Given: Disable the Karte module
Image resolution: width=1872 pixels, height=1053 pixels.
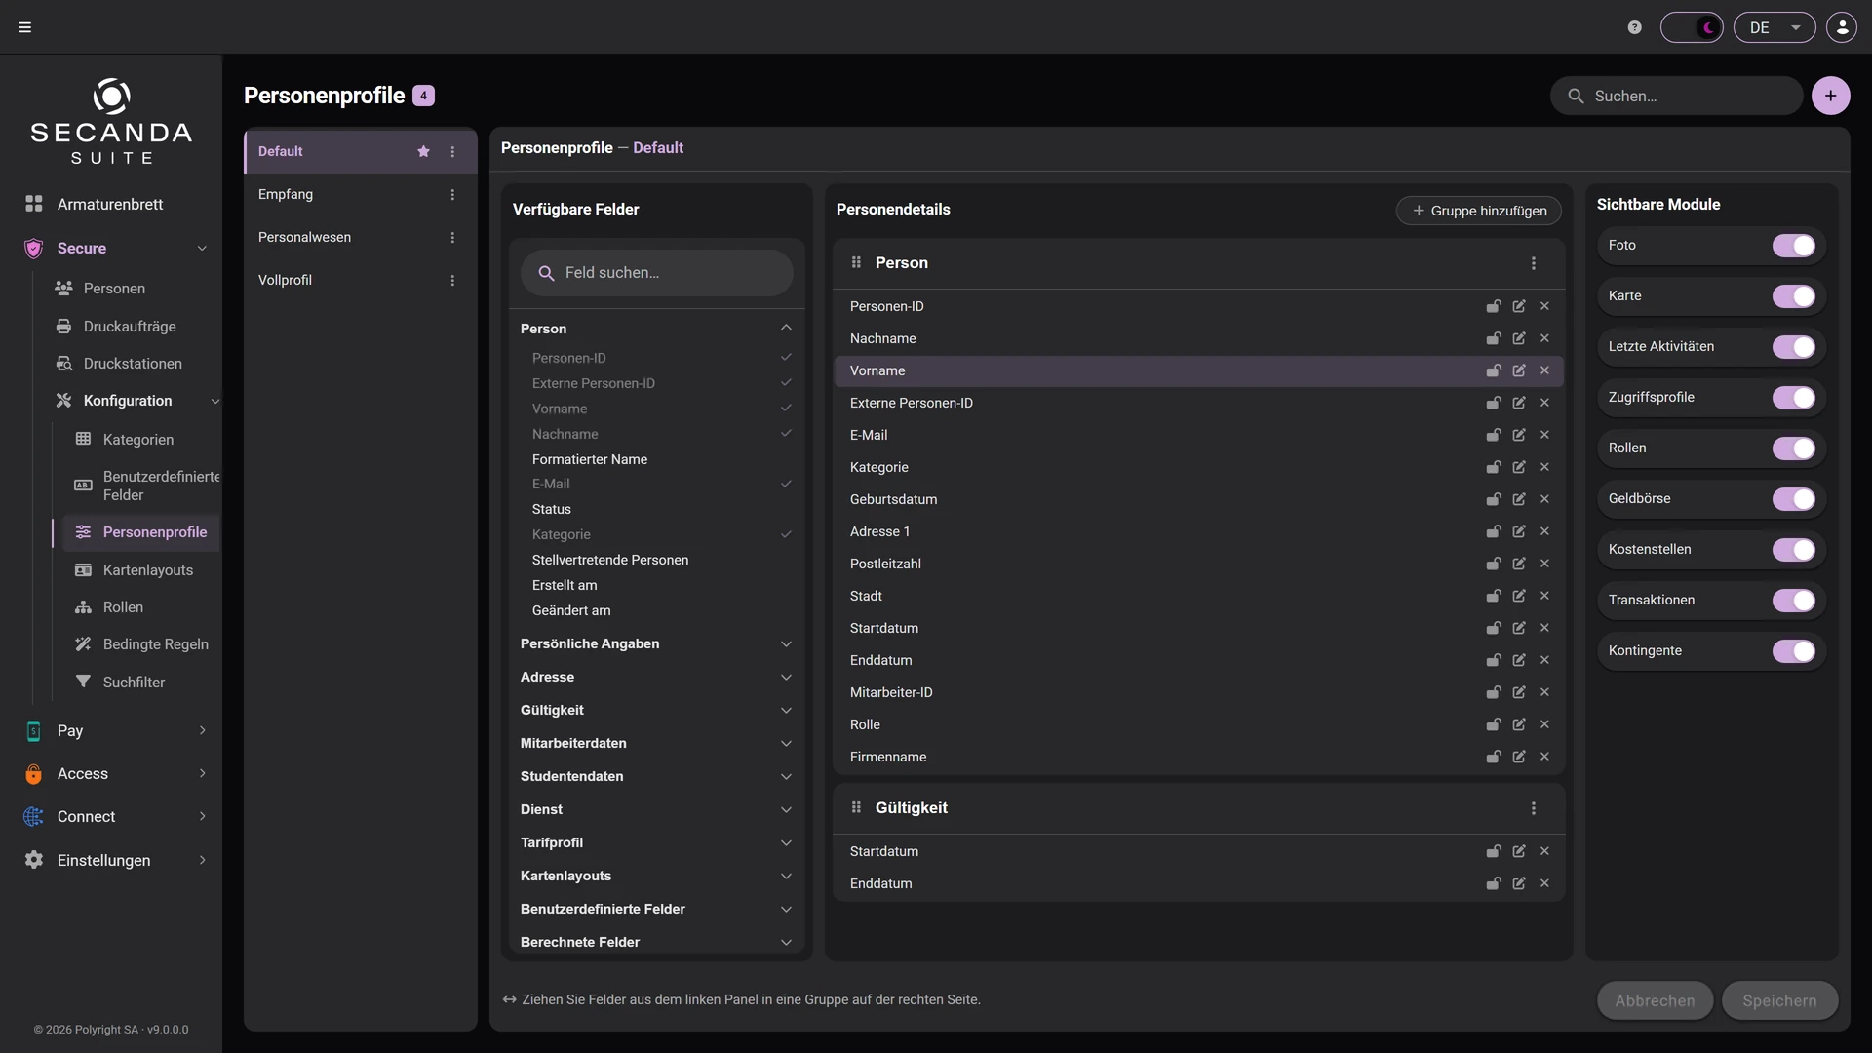Looking at the screenshot, I should [x=1793, y=296].
